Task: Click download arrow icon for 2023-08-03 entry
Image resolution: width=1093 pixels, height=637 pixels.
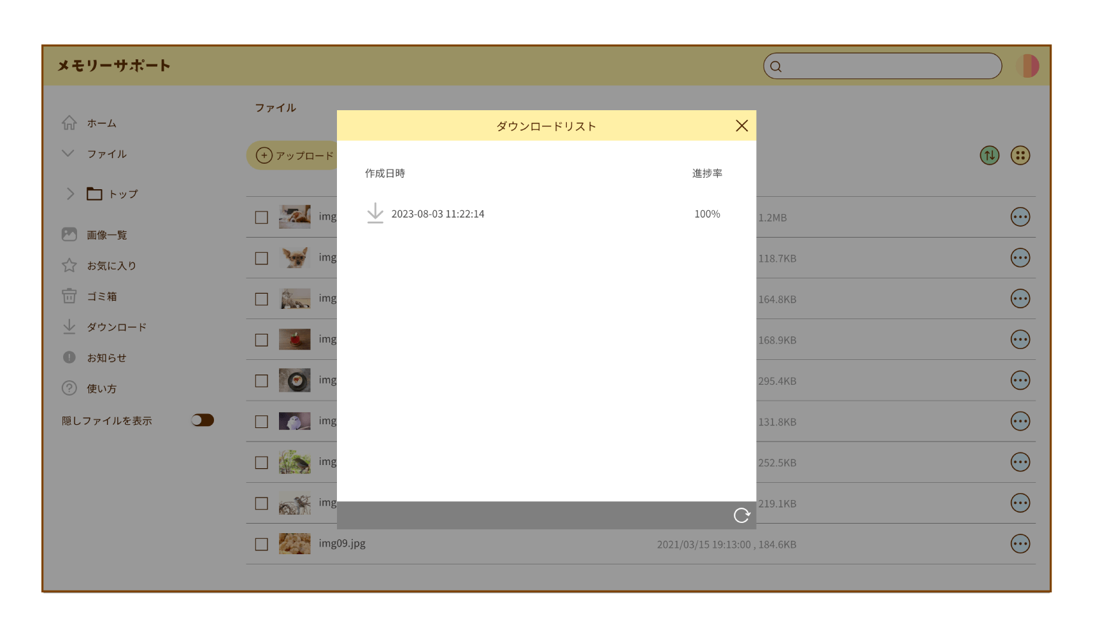Action: (375, 213)
